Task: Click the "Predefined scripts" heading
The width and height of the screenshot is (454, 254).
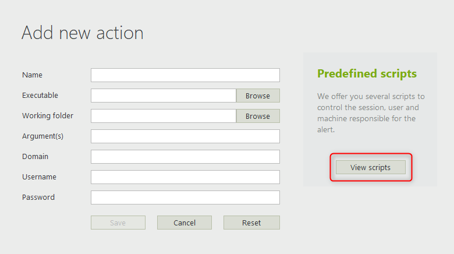Action: tap(367, 74)
